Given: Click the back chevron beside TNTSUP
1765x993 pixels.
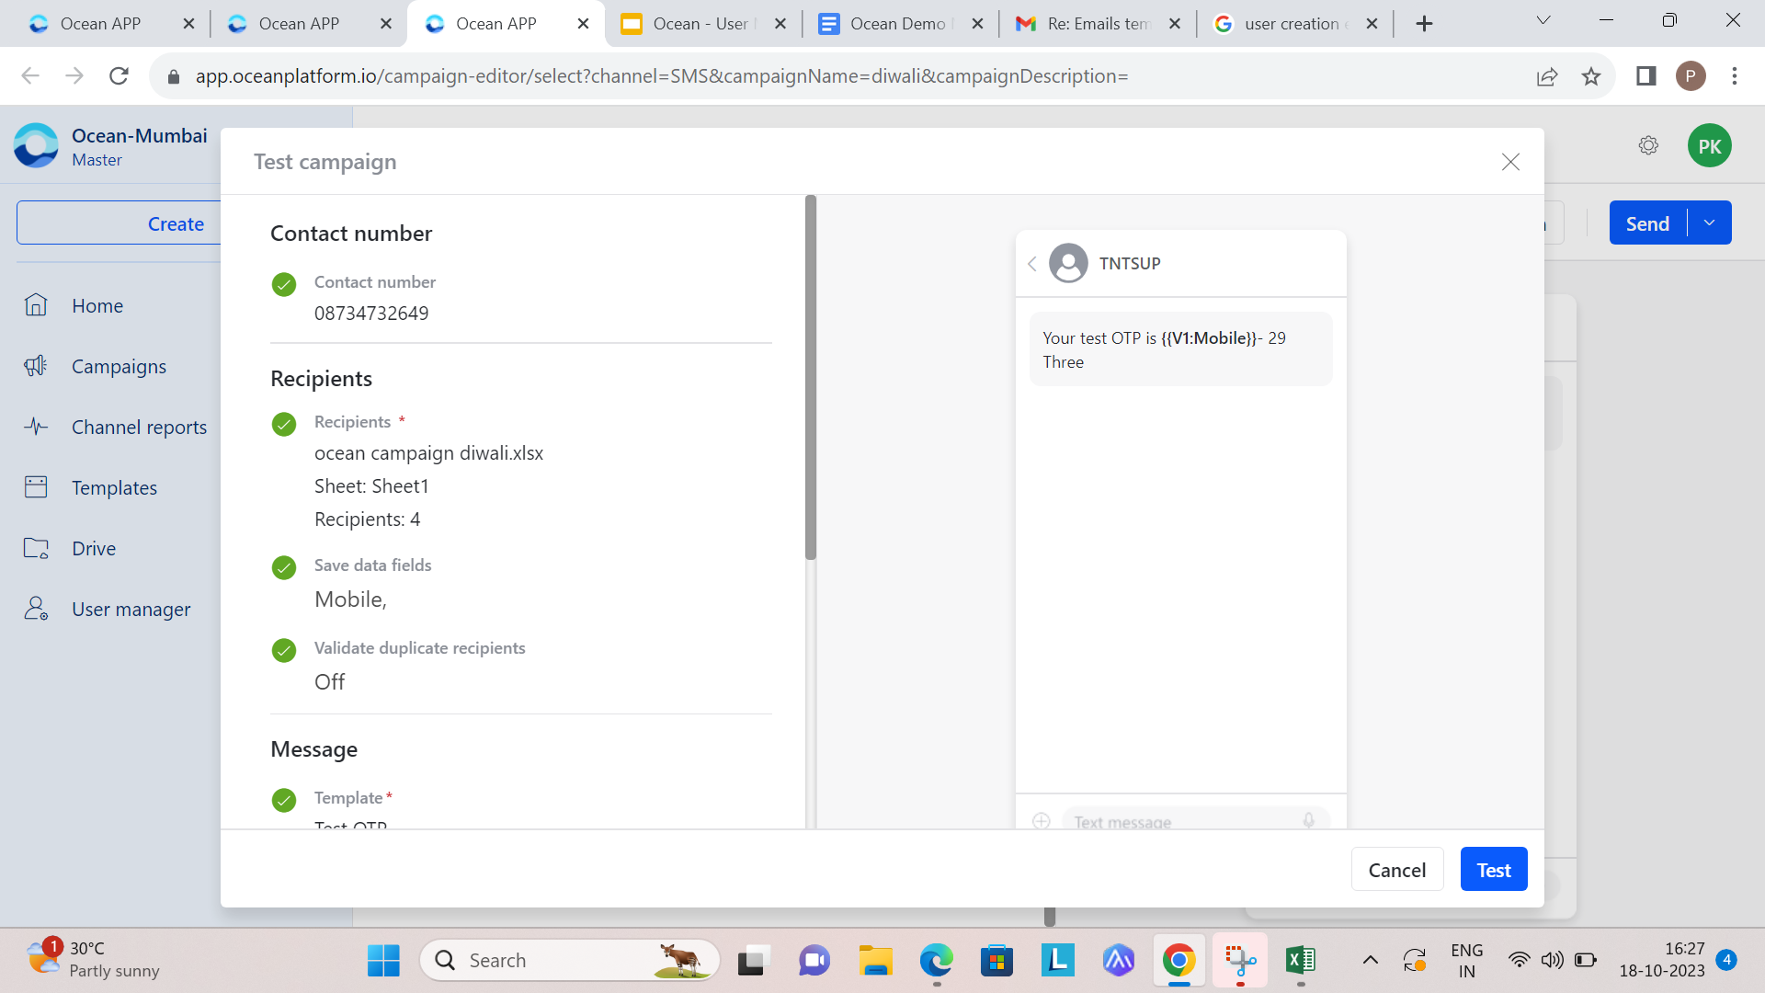Looking at the screenshot, I should pos(1032,264).
